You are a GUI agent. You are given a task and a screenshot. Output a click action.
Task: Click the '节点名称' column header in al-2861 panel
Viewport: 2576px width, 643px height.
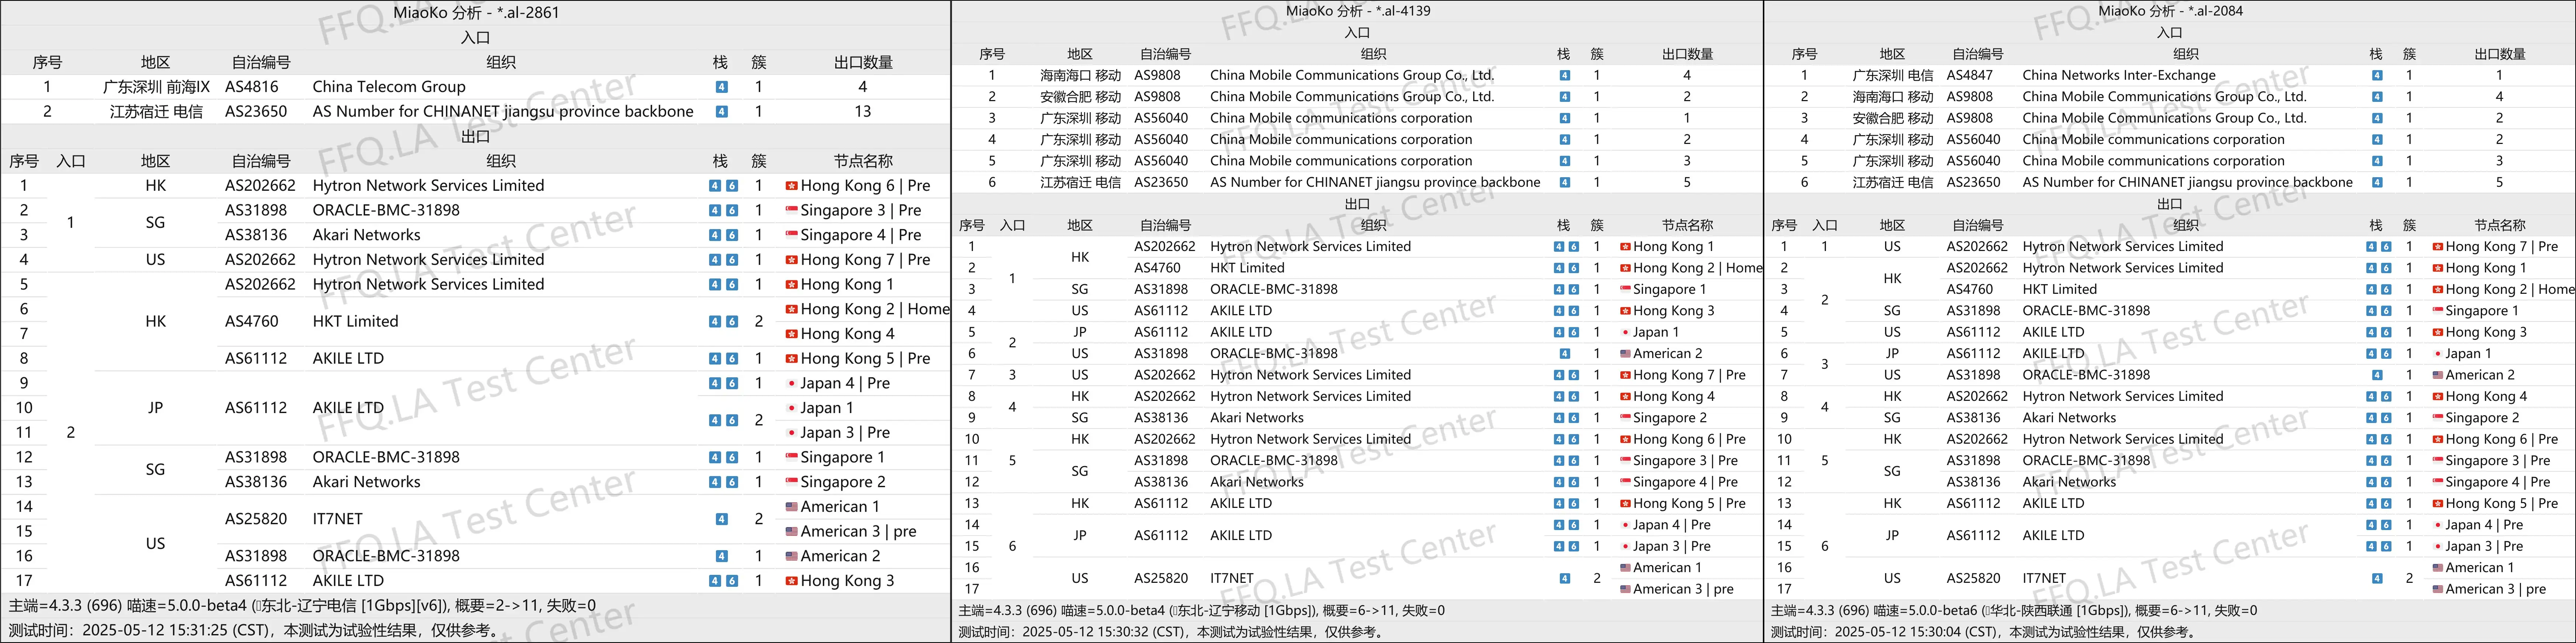[863, 161]
